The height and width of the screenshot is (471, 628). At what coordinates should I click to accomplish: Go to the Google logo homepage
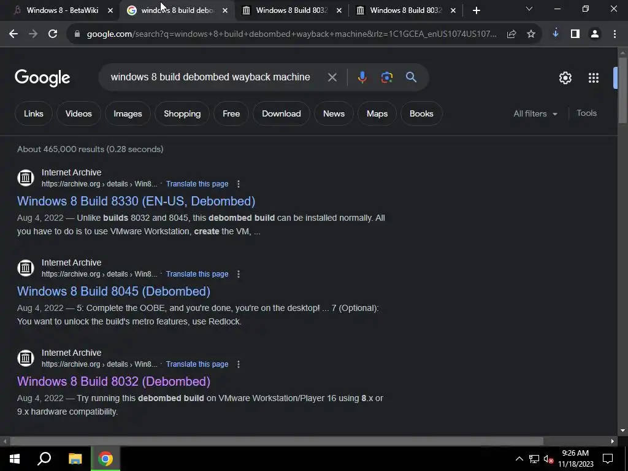[42, 78]
